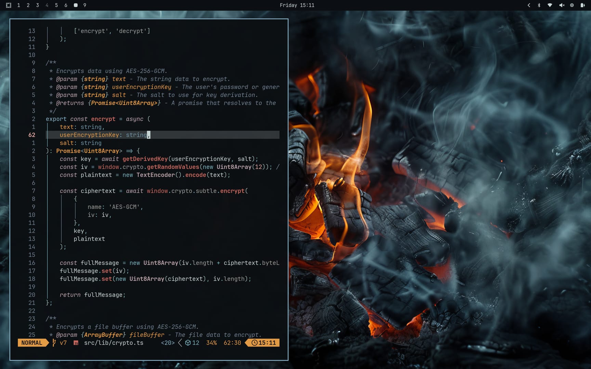Unmute the volume from the tray
Viewport: 591px width, 369px height.
561,5
